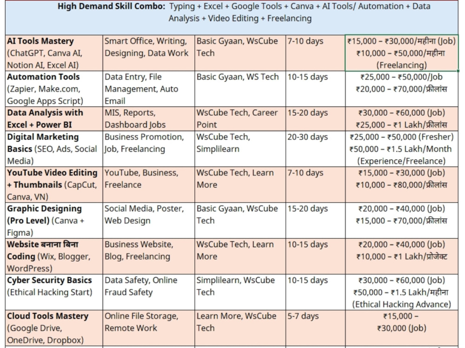Select 10-15 days cell in Cyber Security row

(315, 292)
